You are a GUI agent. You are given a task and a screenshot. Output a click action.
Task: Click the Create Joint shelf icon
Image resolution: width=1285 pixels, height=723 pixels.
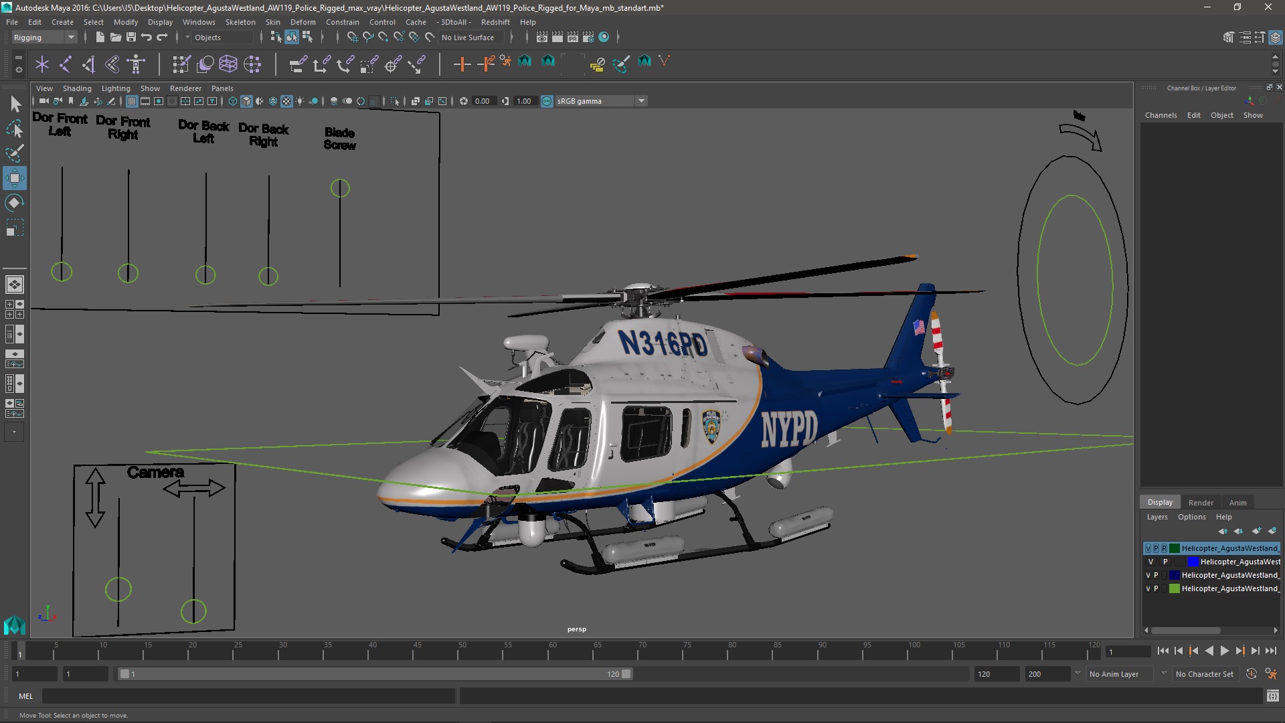pyautogui.click(x=66, y=64)
